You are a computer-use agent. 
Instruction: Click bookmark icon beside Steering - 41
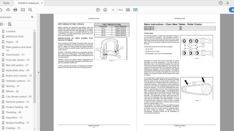click(3, 86)
